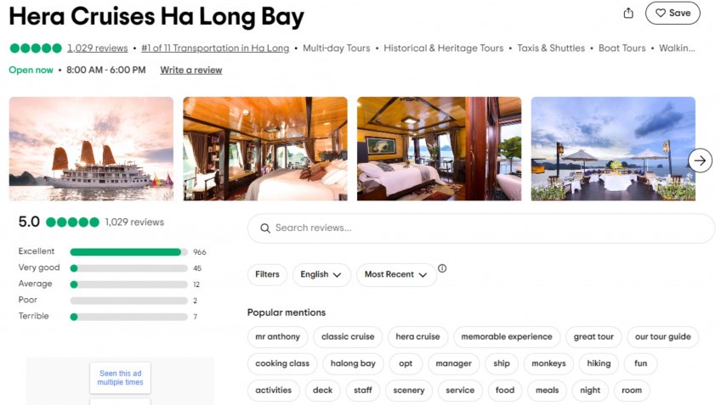This screenshot has width=721, height=405.
Task: Filter reviews by Excellent rating bar
Action: click(128, 252)
